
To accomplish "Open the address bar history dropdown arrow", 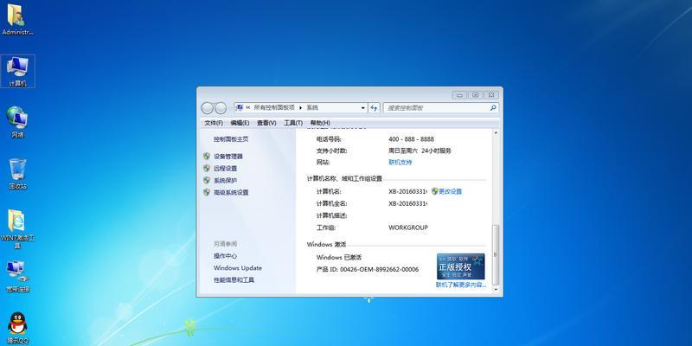I will tap(362, 107).
